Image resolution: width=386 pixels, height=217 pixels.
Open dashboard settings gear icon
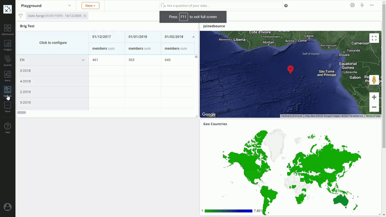pos(352,5)
